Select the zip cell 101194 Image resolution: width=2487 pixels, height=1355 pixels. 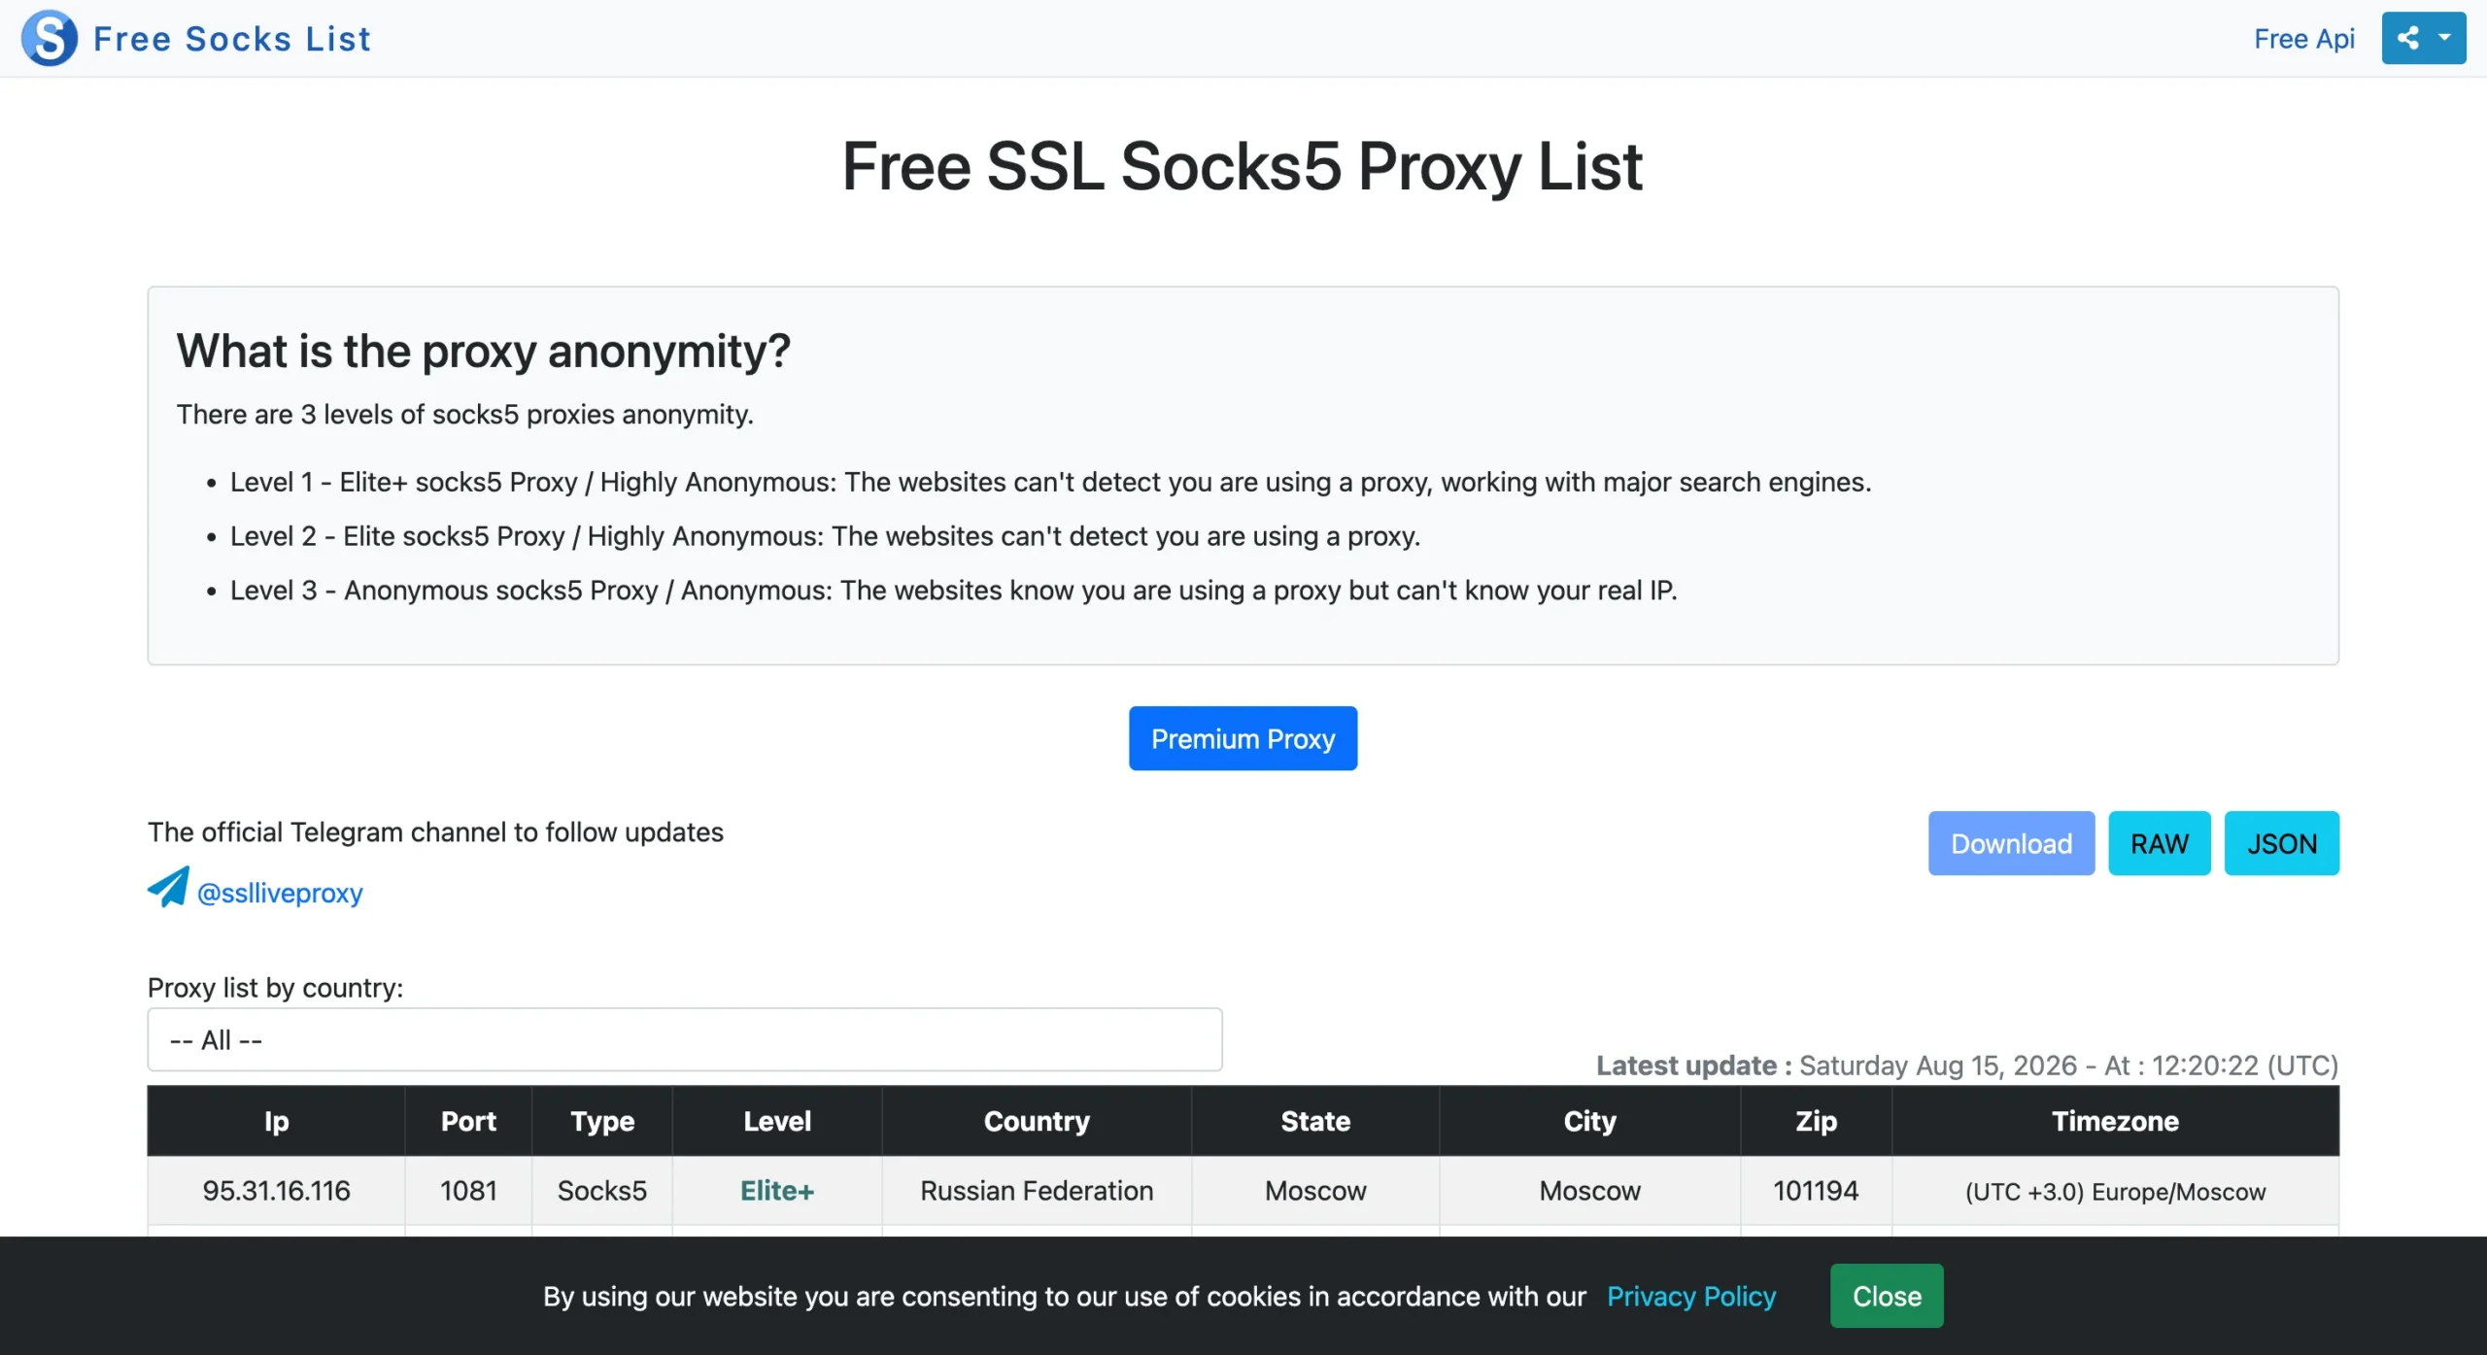[1816, 1191]
